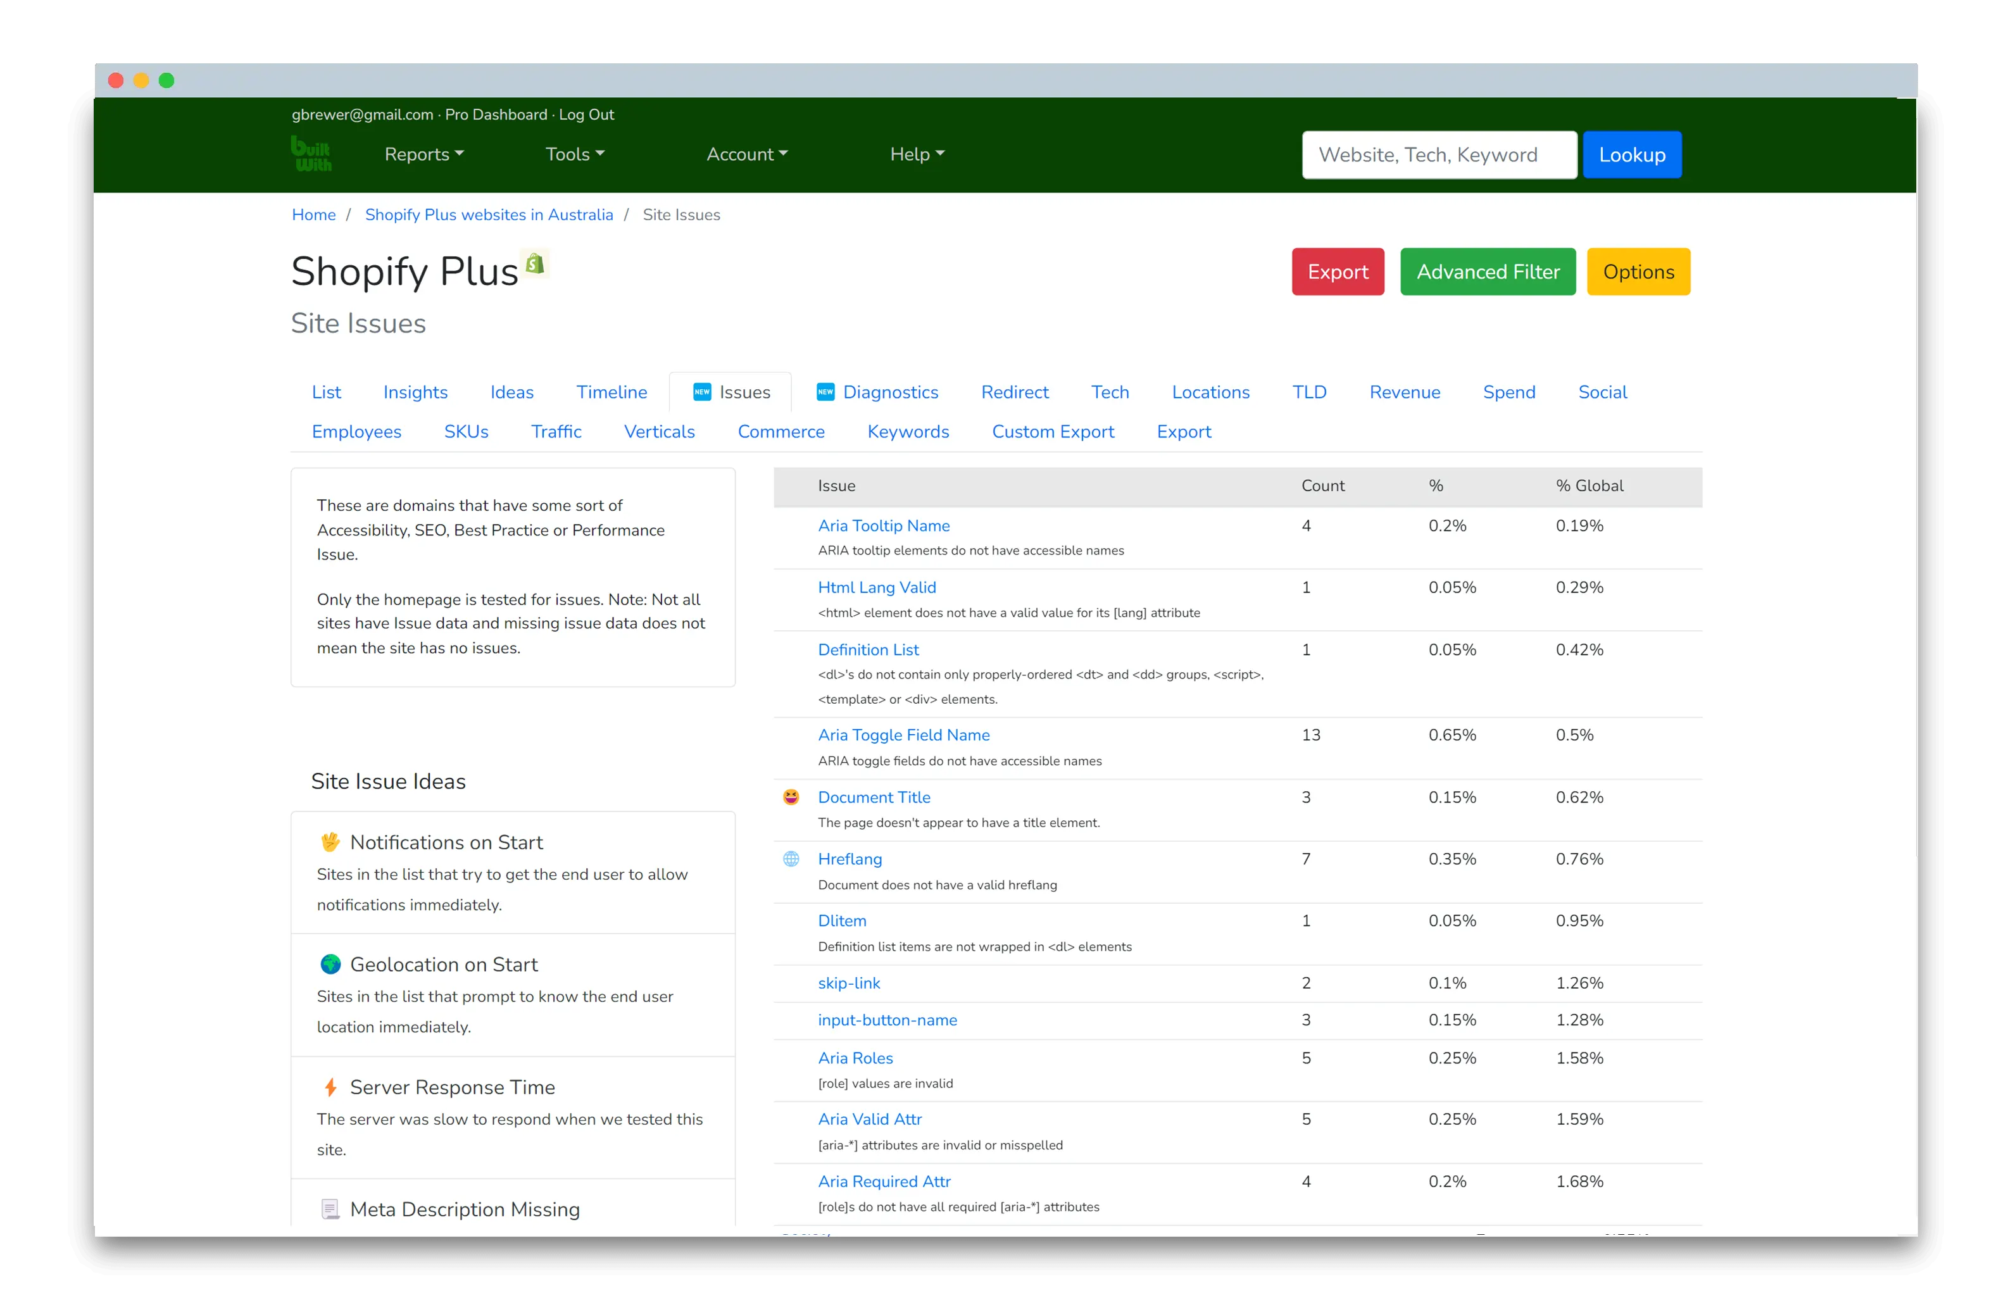Click the Log Out link
This screenshot has height=1300, width=2013.
click(x=587, y=115)
